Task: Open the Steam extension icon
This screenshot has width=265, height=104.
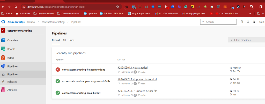Action: coord(238,7)
